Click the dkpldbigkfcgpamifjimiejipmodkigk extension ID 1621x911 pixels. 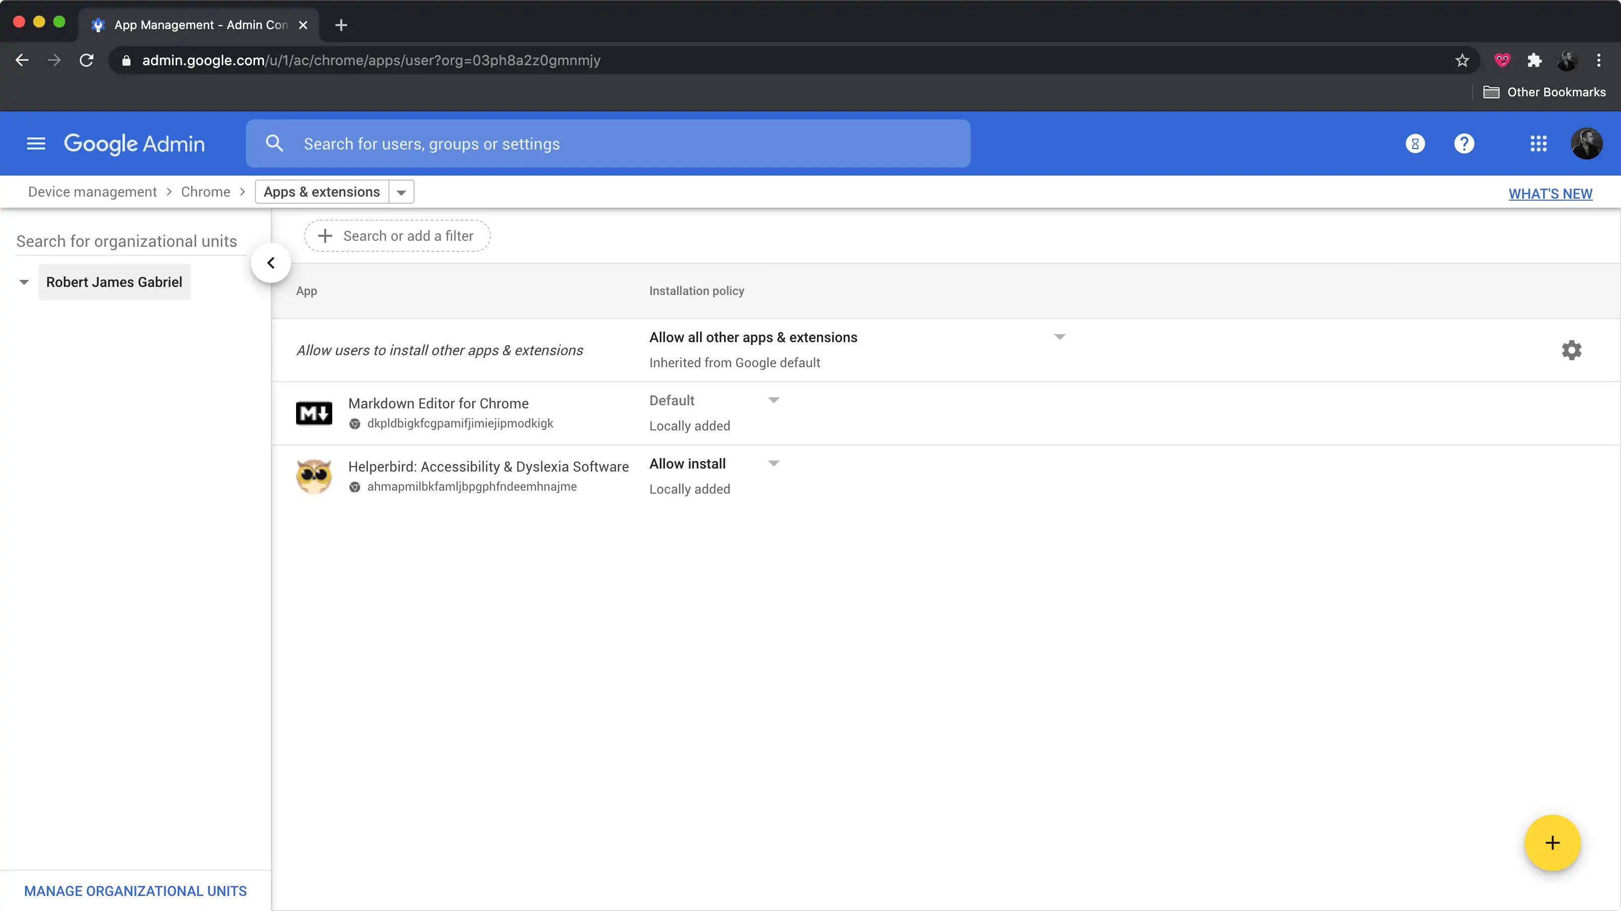(460, 423)
